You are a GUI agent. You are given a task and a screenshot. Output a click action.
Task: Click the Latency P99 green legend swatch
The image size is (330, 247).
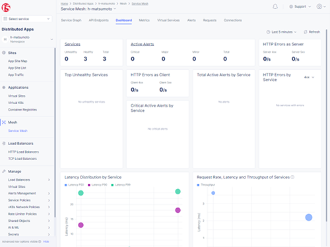(x=112, y=185)
